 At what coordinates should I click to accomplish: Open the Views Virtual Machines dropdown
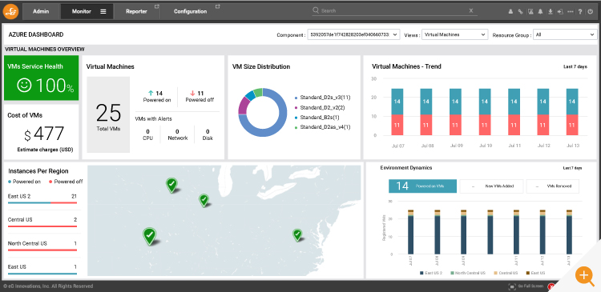[455, 34]
